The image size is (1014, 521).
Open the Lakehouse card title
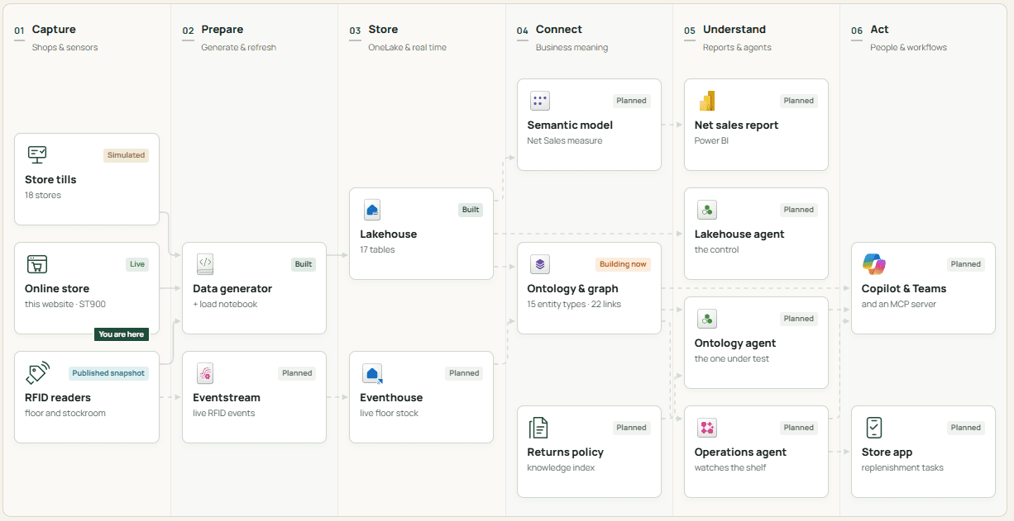(389, 234)
